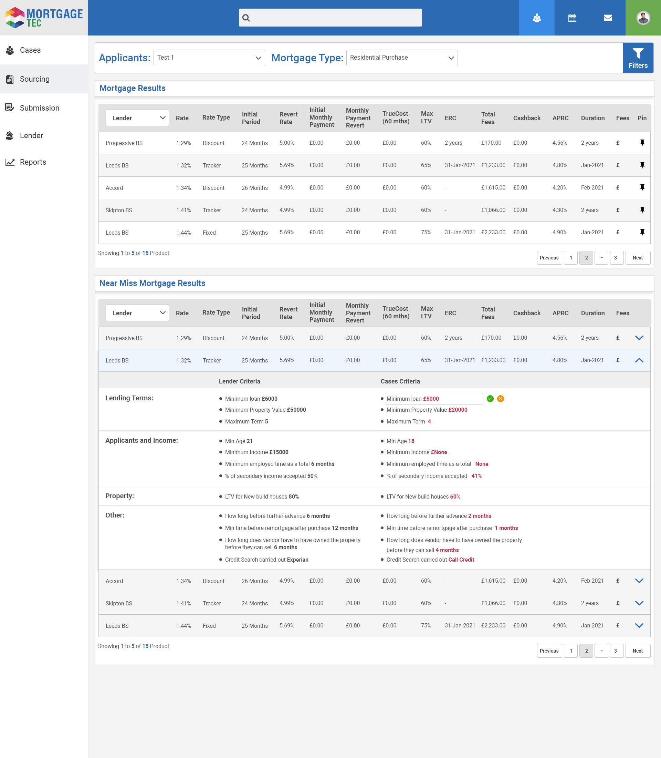Go to Submission in the sidebar
This screenshot has height=758, width=661.
point(39,108)
